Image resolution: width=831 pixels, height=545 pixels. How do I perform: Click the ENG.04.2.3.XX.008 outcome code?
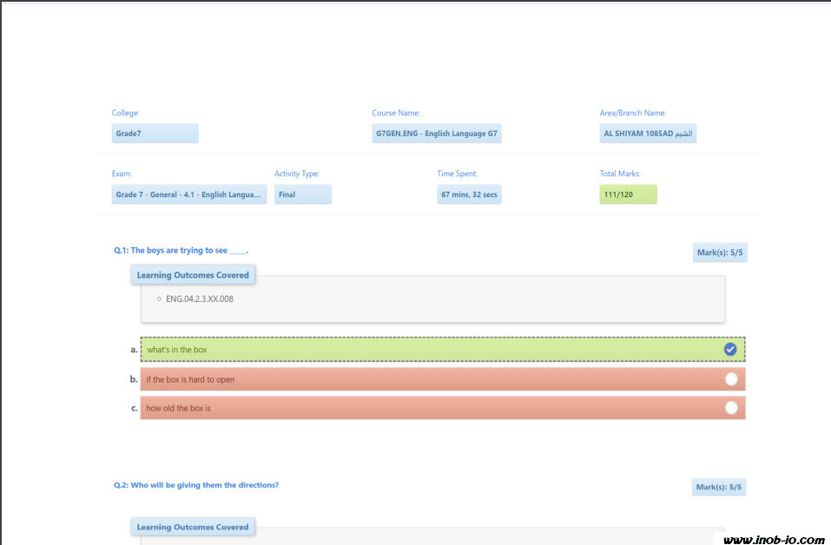pos(199,299)
